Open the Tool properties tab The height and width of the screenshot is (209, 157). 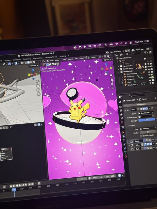120,102
